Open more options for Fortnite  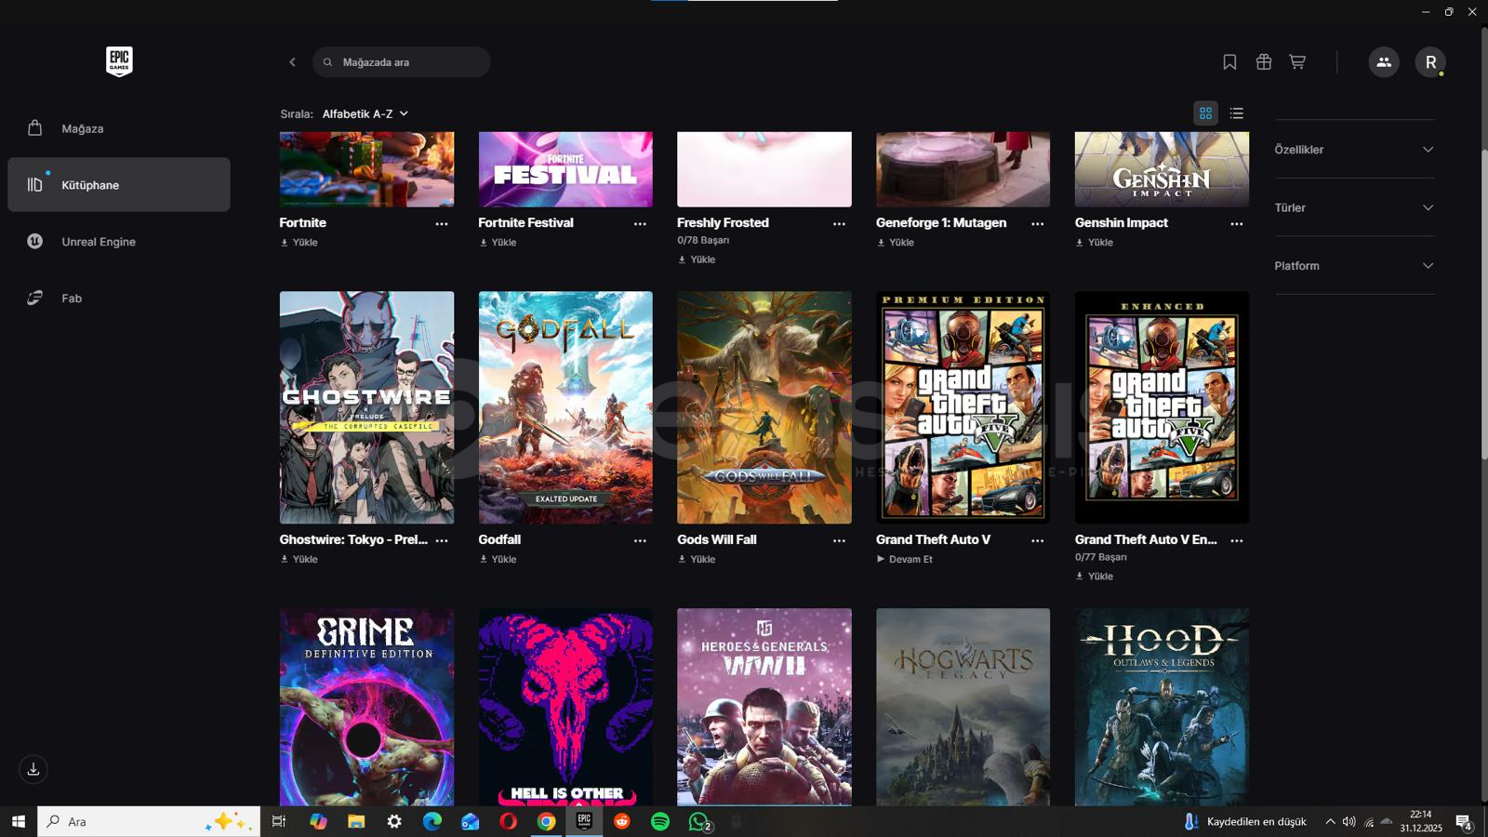click(442, 223)
